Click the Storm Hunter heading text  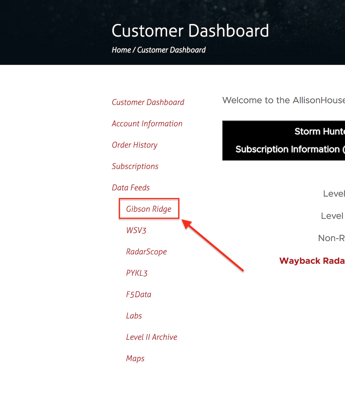(320, 131)
